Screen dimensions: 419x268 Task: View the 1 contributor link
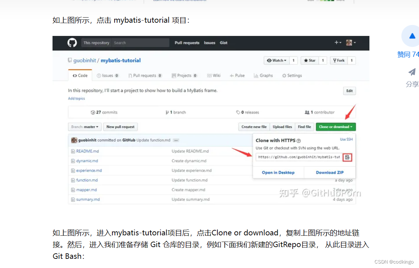pyautogui.click(x=319, y=112)
